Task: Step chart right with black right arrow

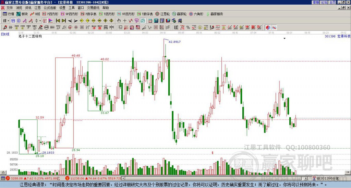Action: tap(76, 21)
